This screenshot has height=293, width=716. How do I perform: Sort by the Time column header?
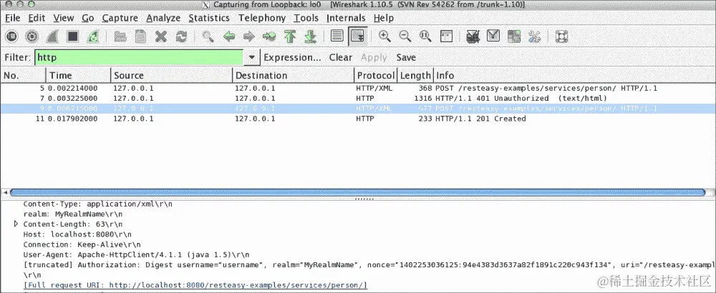[x=79, y=75]
